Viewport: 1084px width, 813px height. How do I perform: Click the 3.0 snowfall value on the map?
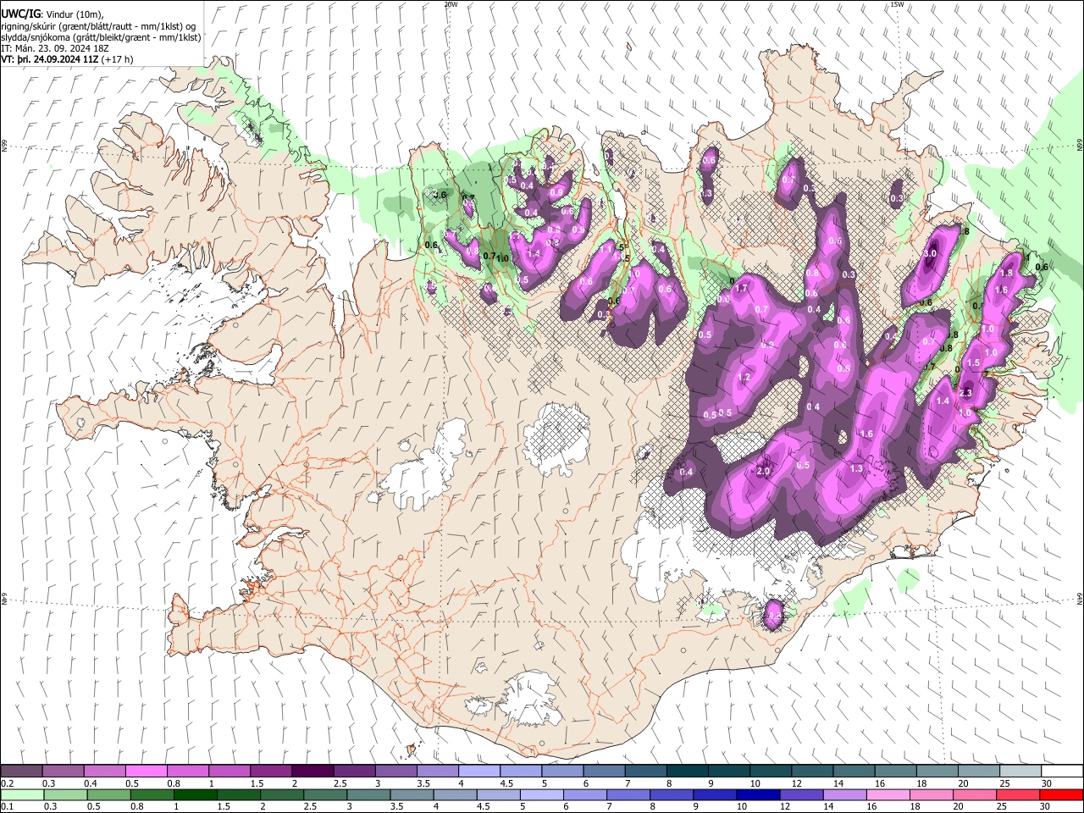tap(930, 253)
